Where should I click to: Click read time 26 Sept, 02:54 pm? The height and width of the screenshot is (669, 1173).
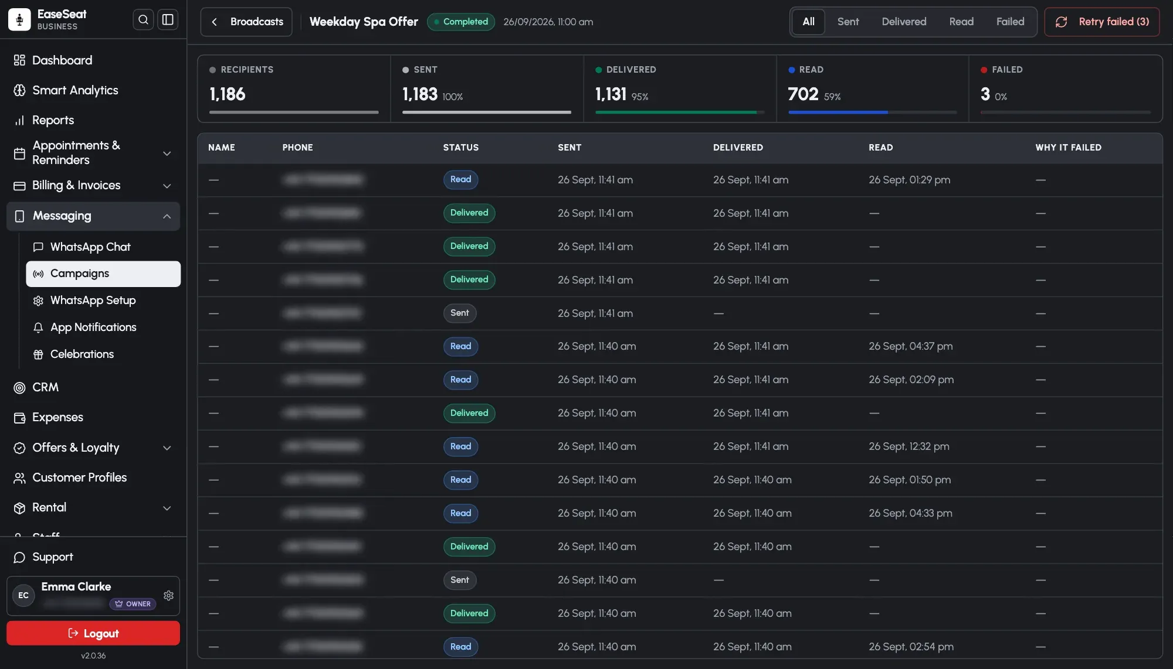click(911, 647)
